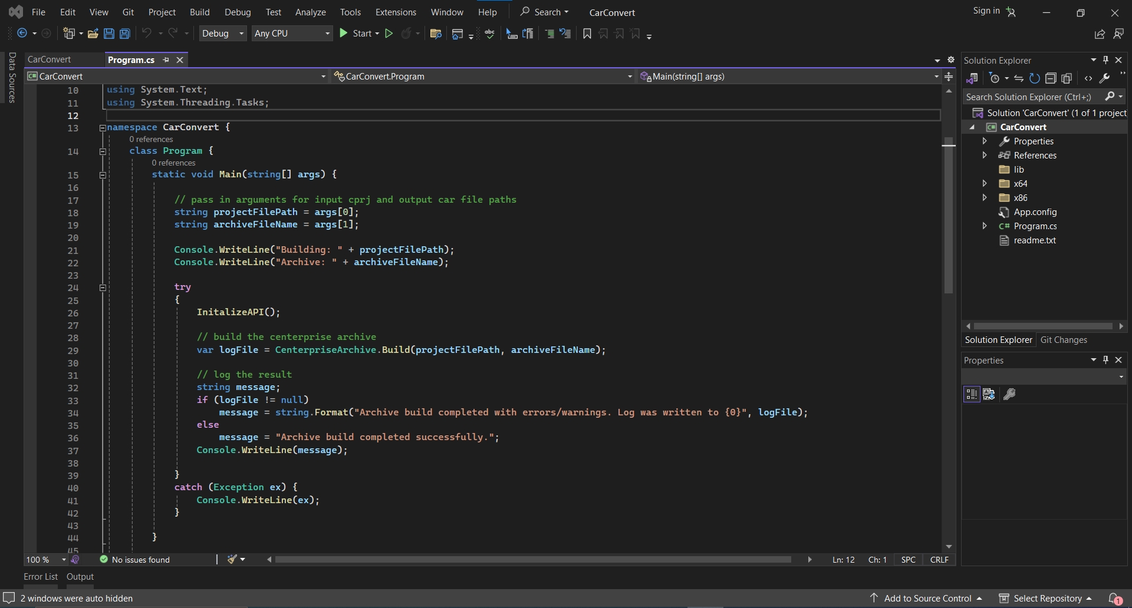Collapse the try block at line 24

[103, 288]
